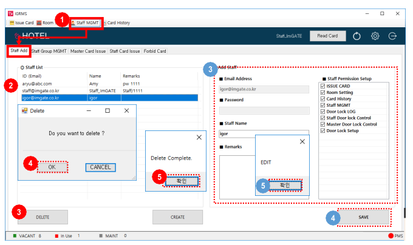Toggle Staff Door lock Control checkbox
Image resolution: width=413 pixels, height=245 pixels.
323,118
